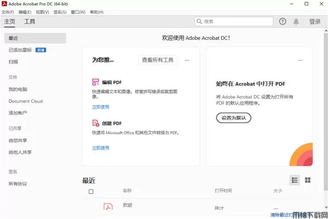
Task: Click the vertical scrollbar up arrow
Action: pos(326,31)
